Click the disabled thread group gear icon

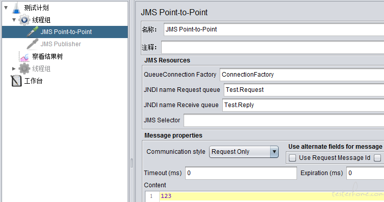(x=24, y=69)
